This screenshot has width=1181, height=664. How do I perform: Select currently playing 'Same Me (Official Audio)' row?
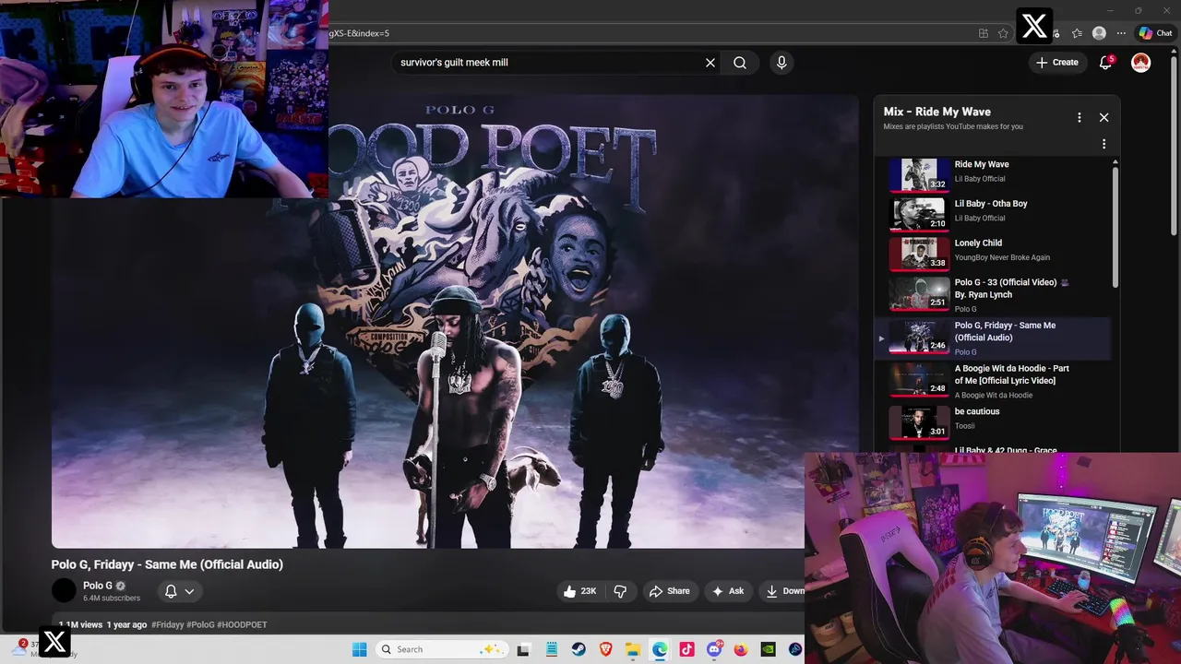point(993,338)
